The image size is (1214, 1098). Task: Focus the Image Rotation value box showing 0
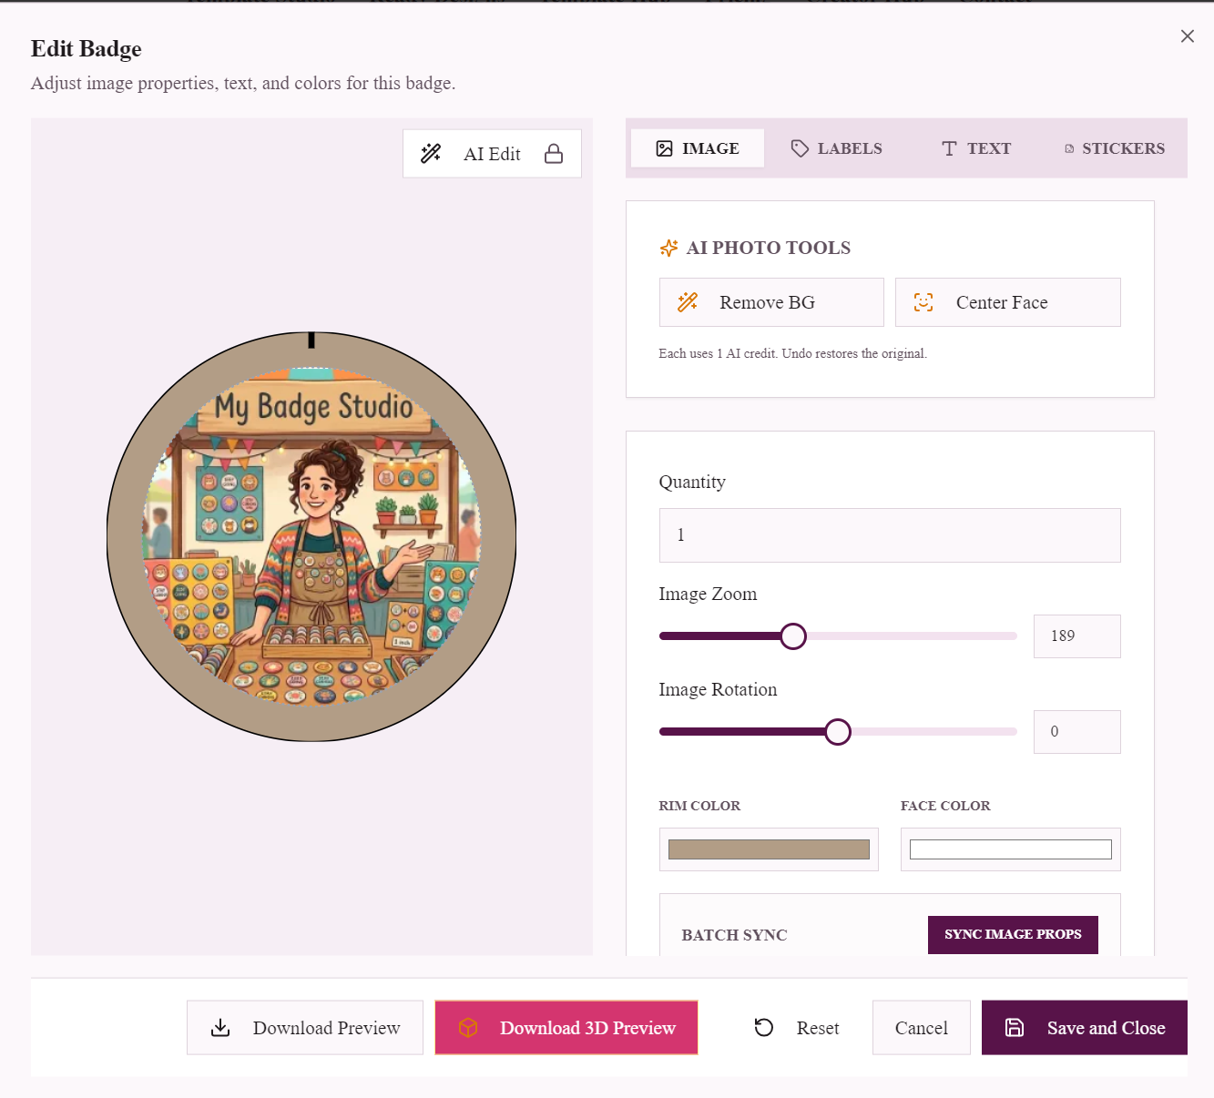[x=1076, y=732]
